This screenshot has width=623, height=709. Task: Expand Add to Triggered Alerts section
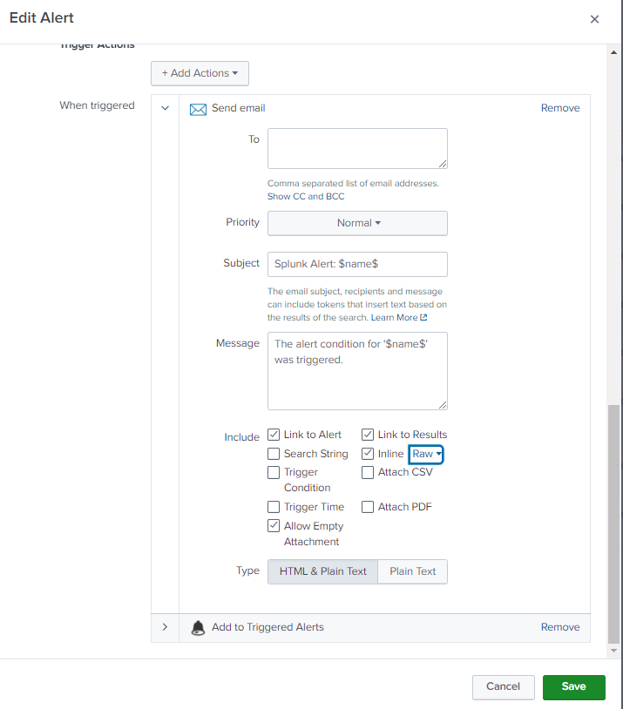(166, 627)
